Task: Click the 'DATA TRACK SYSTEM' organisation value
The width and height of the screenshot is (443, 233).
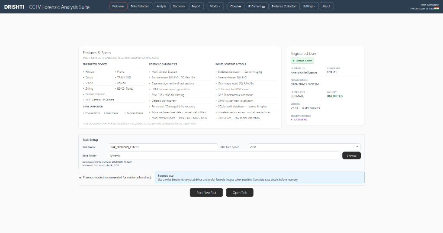Action: pos(305,84)
